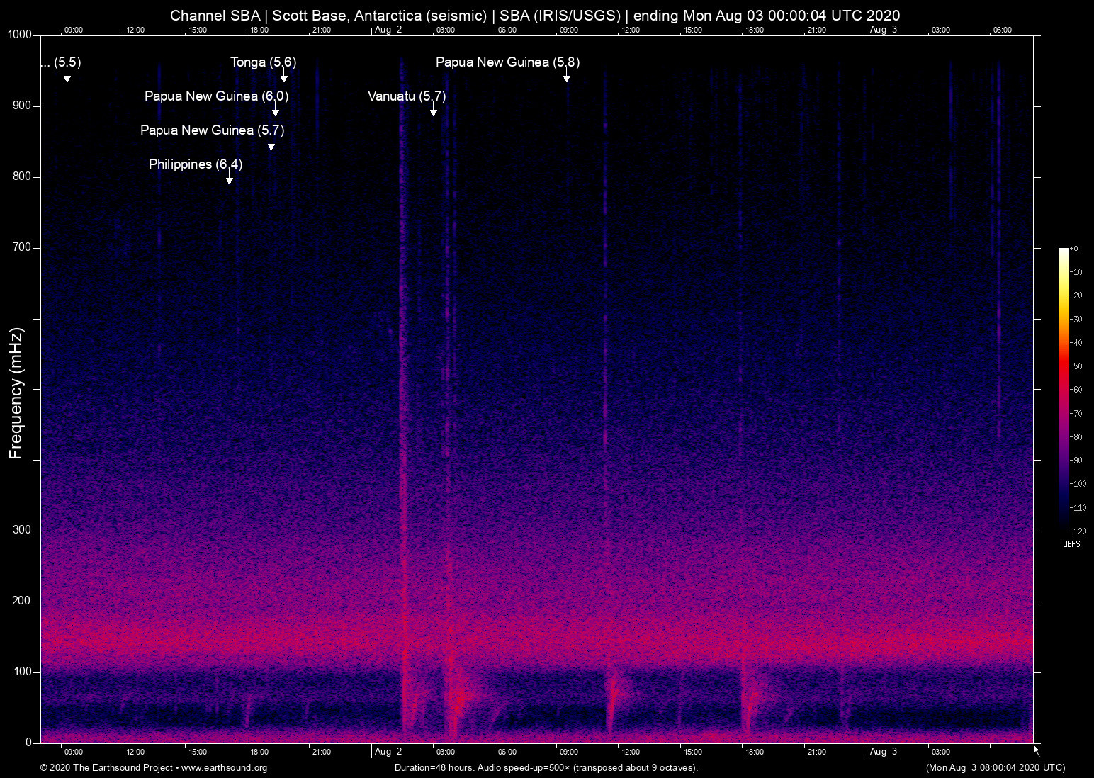
Task: Select the dBFS label below the color scale
Action: (1072, 543)
